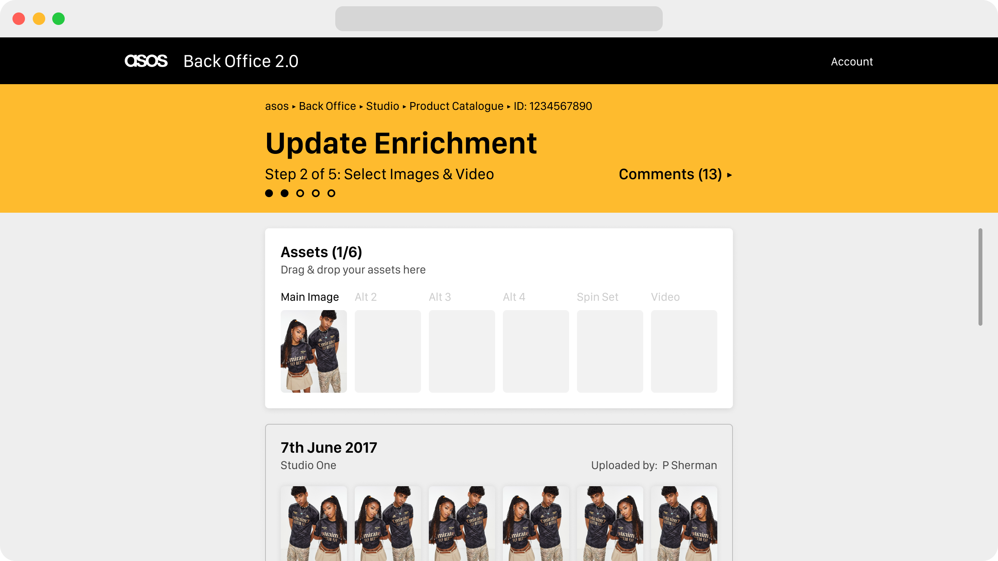Click 'Uploaded by: P Sherman' text

654,465
